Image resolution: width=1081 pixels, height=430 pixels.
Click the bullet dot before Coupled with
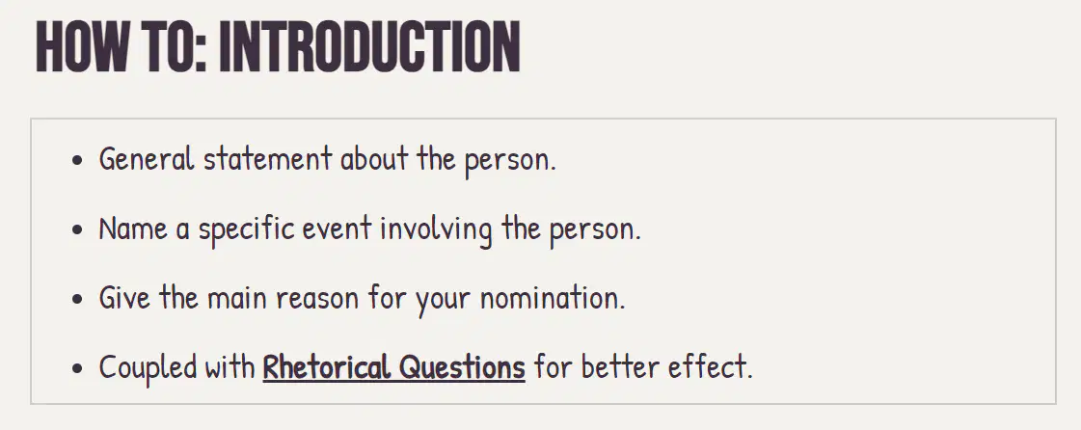pyautogui.click(x=77, y=368)
